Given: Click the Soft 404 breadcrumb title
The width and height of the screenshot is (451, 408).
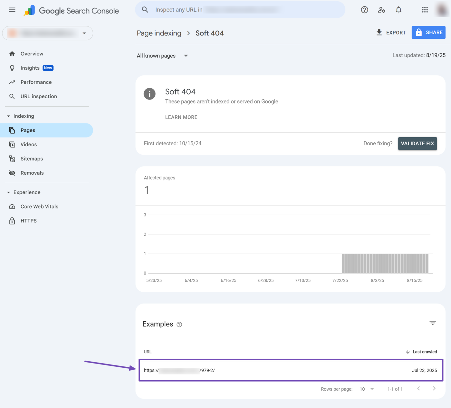Looking at the screenshot, I should point(210,33).
